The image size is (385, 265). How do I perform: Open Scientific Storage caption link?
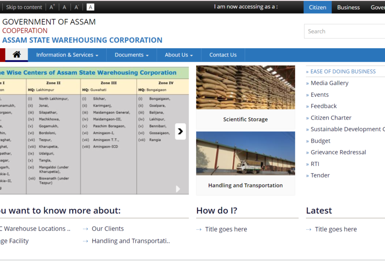click(x=246, y=119)
